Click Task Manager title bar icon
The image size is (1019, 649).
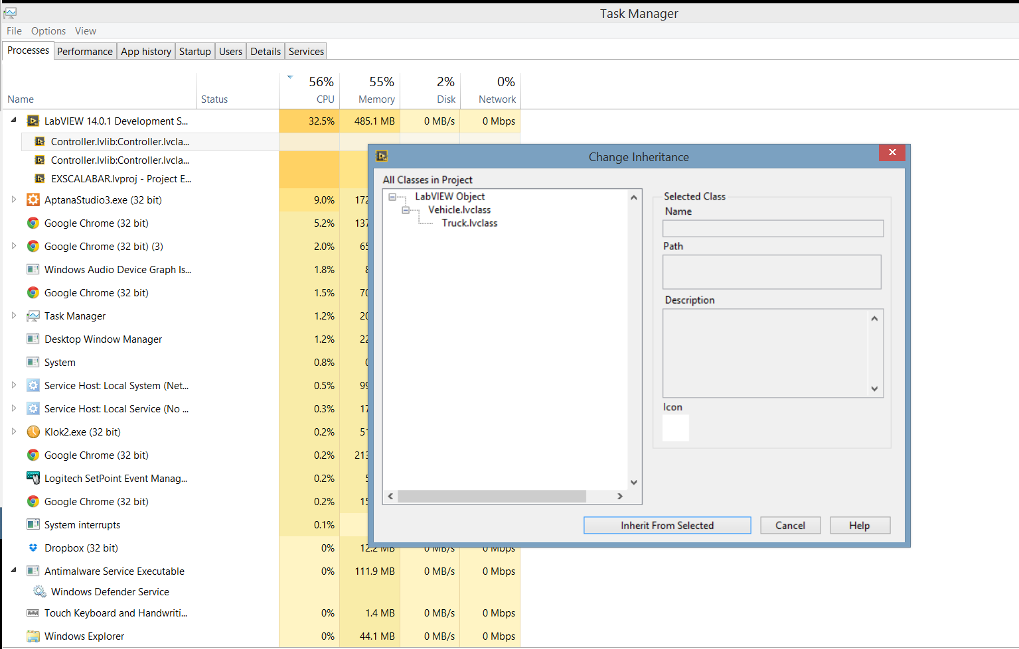(x=10, y=13)
